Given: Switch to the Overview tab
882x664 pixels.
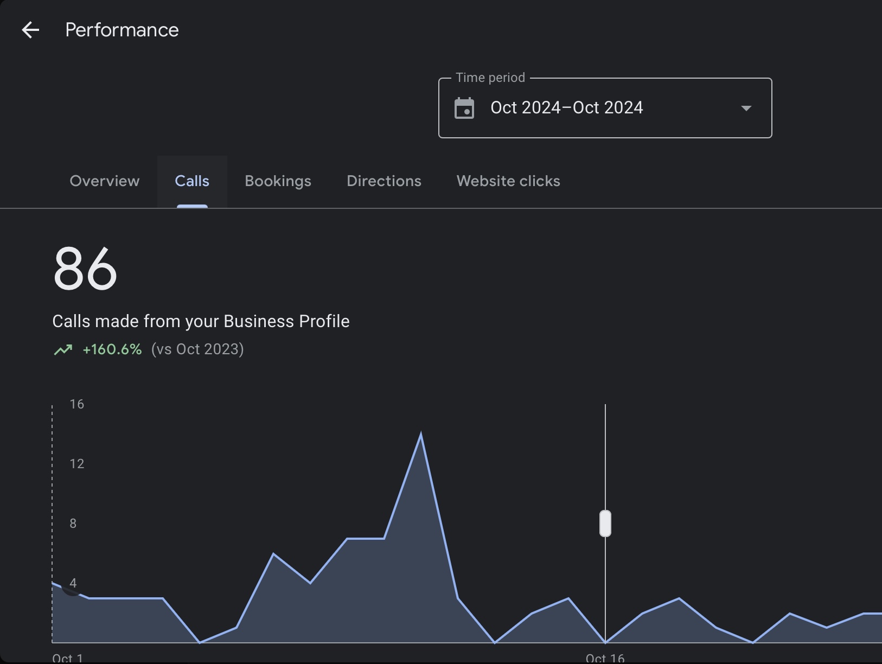Looking at the screenshot, I should pos(105,181).
